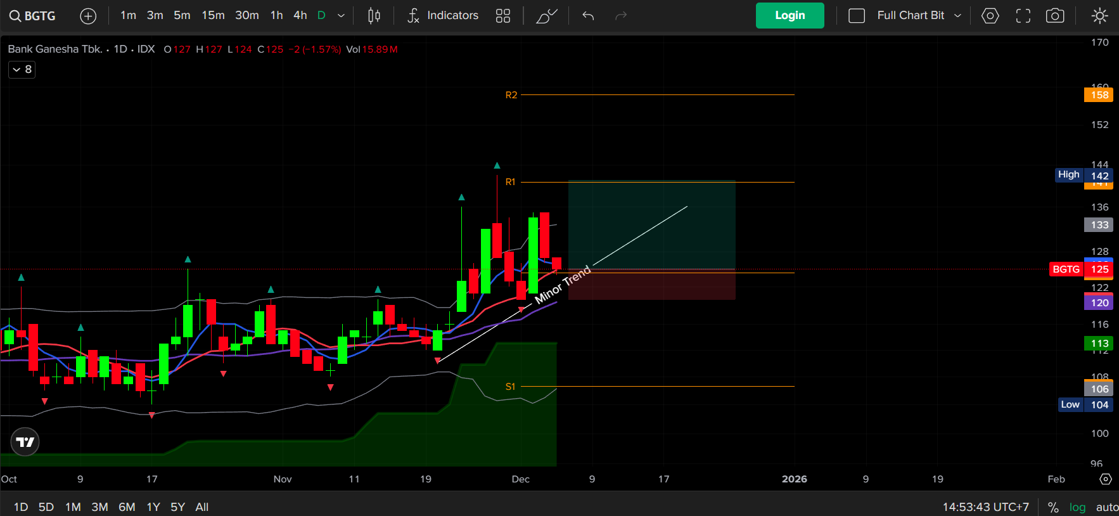Undo the last chart action
Image resolution: width=1119 pixels, height=516 pixels.
(588, 16)
